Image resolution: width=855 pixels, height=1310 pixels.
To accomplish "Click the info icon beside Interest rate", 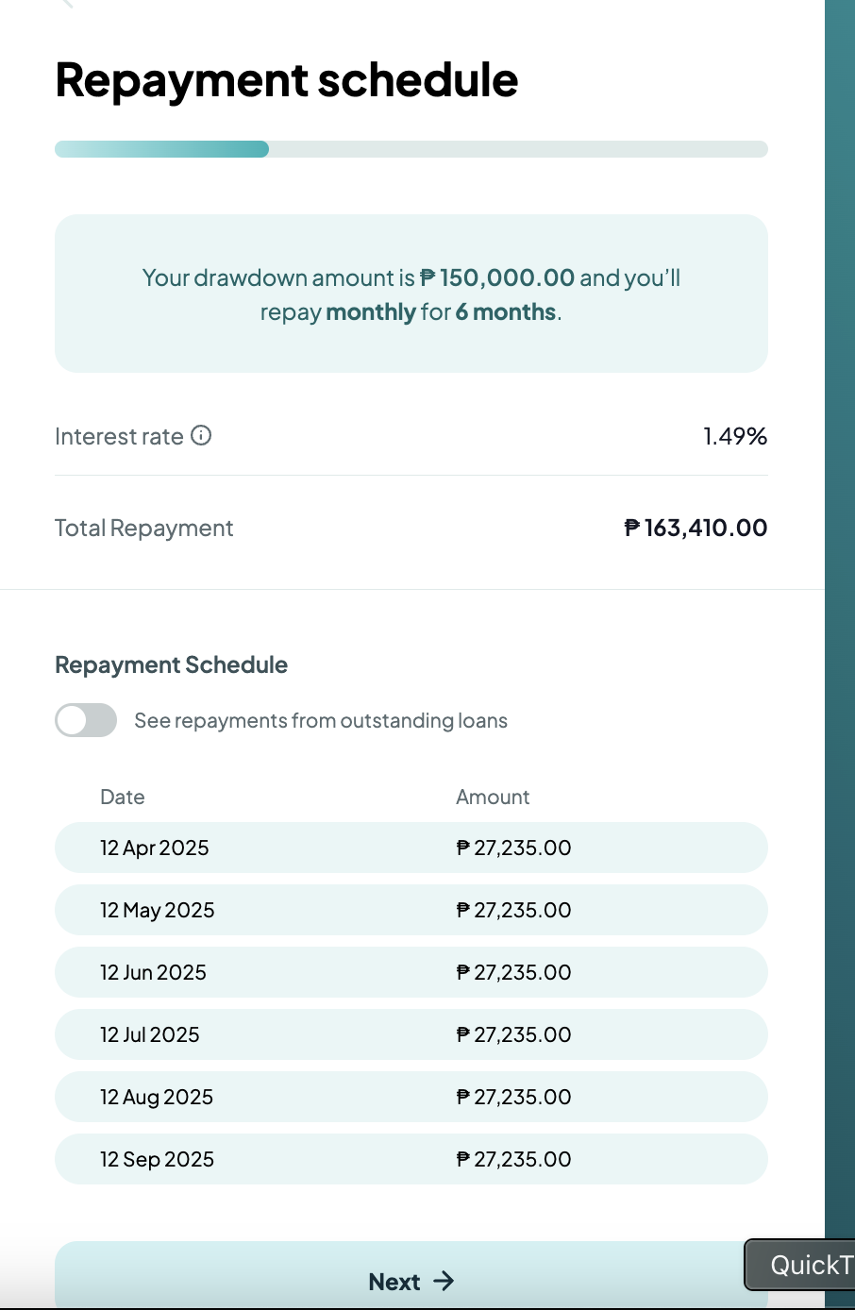I will [x=201, y=435].
